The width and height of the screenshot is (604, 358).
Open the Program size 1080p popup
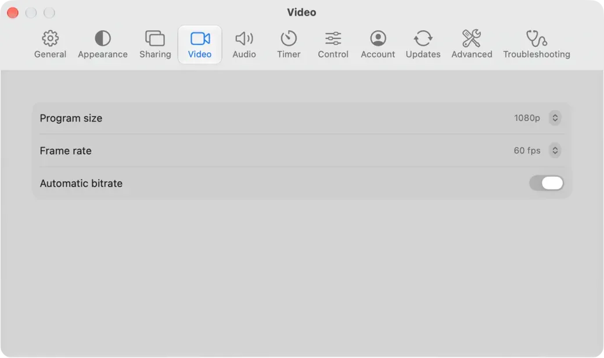tap(537, 118)
